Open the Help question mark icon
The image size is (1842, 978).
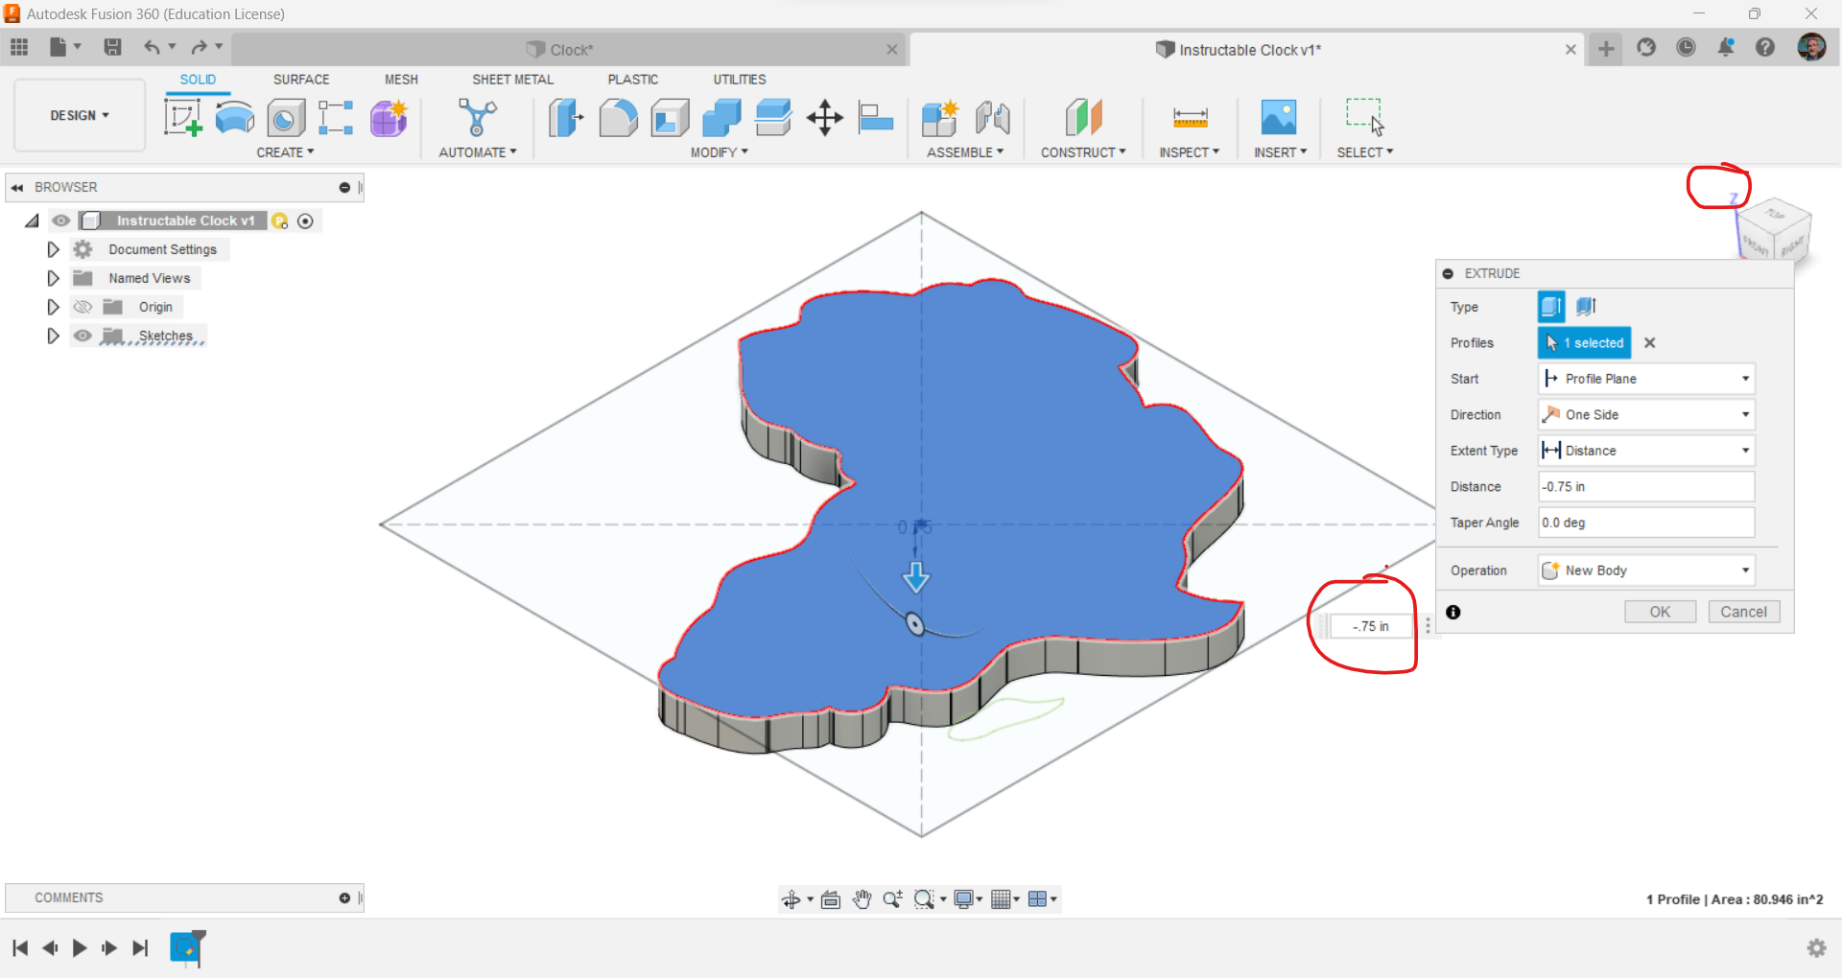pos(1765,48)
